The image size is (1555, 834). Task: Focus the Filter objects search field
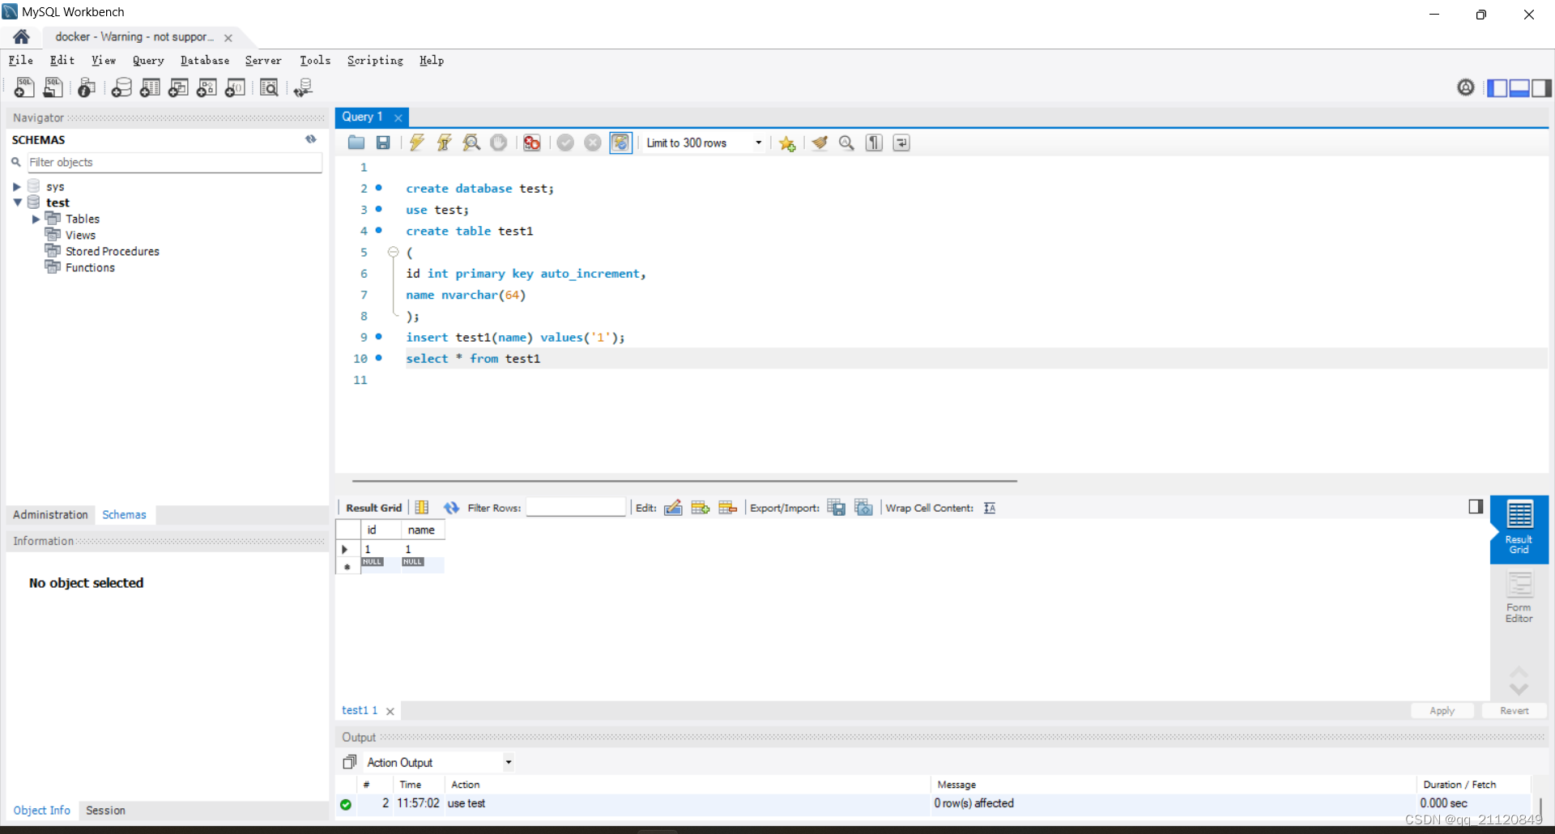175,162
